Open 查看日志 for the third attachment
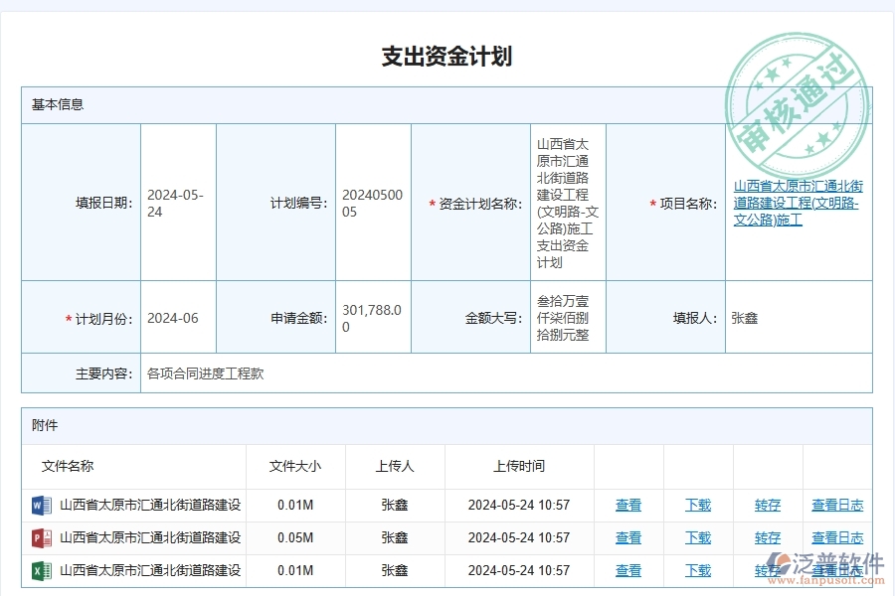This screenshot has width=895, height=596. 836,570
